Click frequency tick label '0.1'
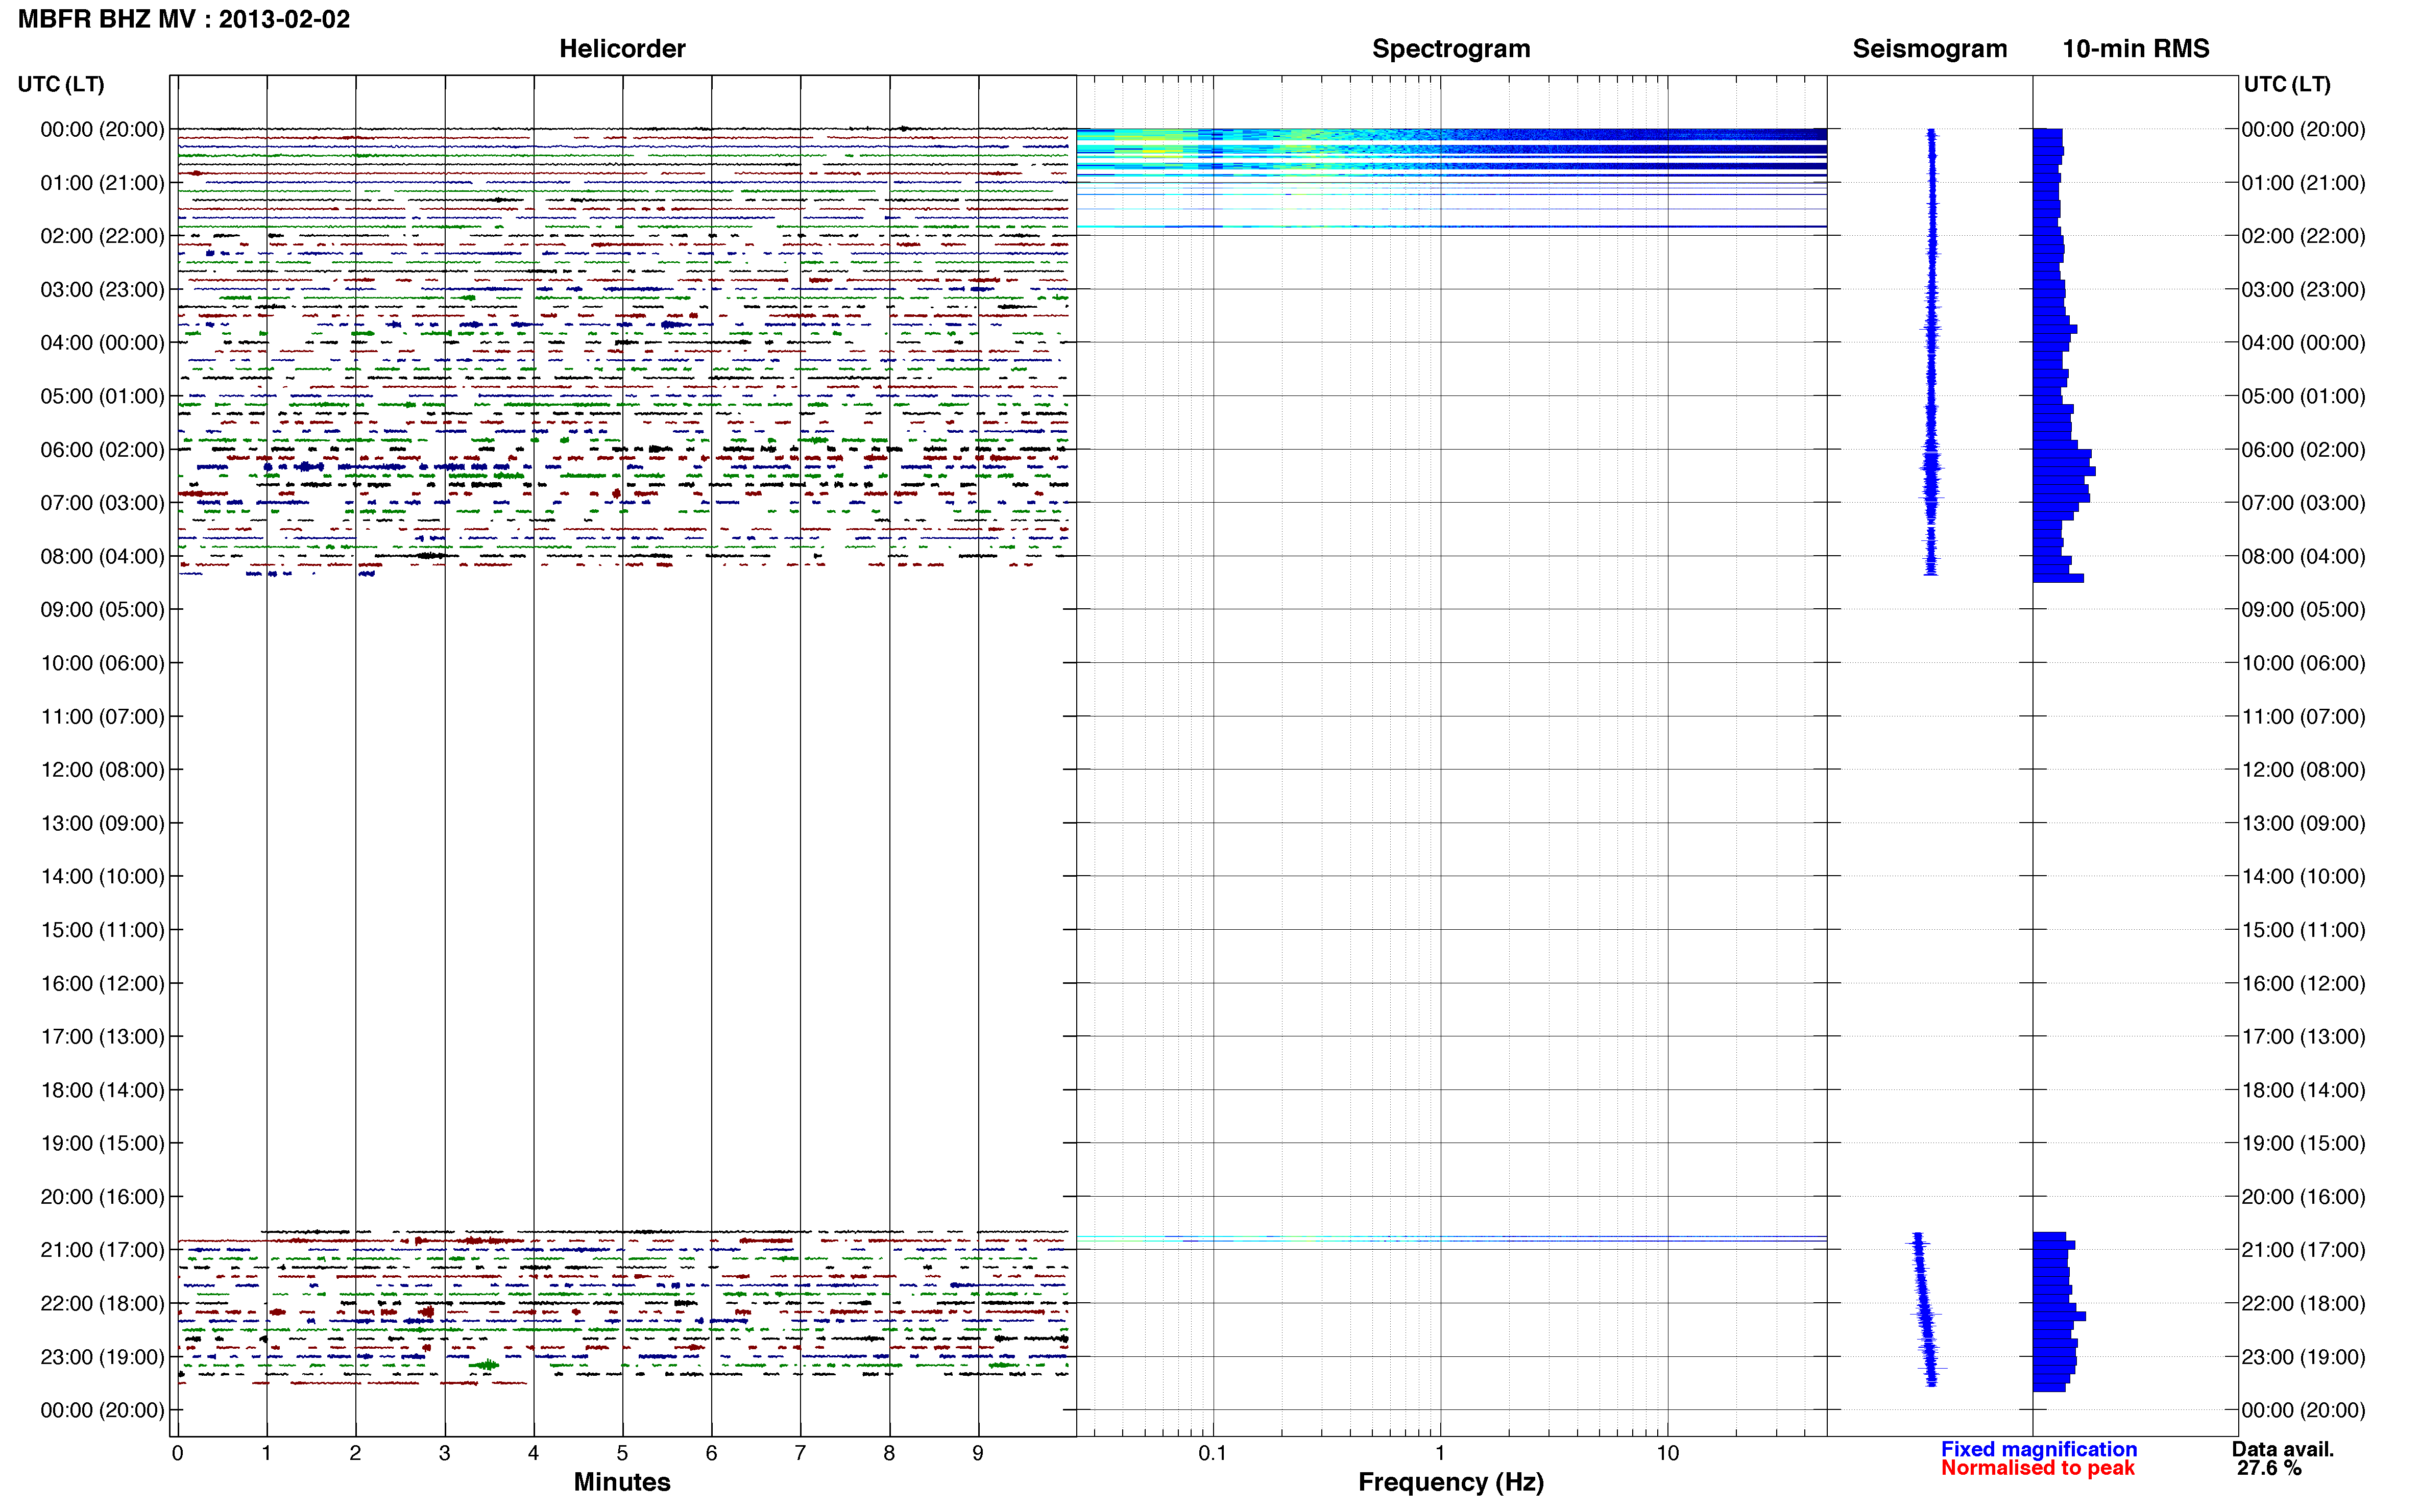The width and height of the screenshot is (2420, 1512). pos(1213,1453)
